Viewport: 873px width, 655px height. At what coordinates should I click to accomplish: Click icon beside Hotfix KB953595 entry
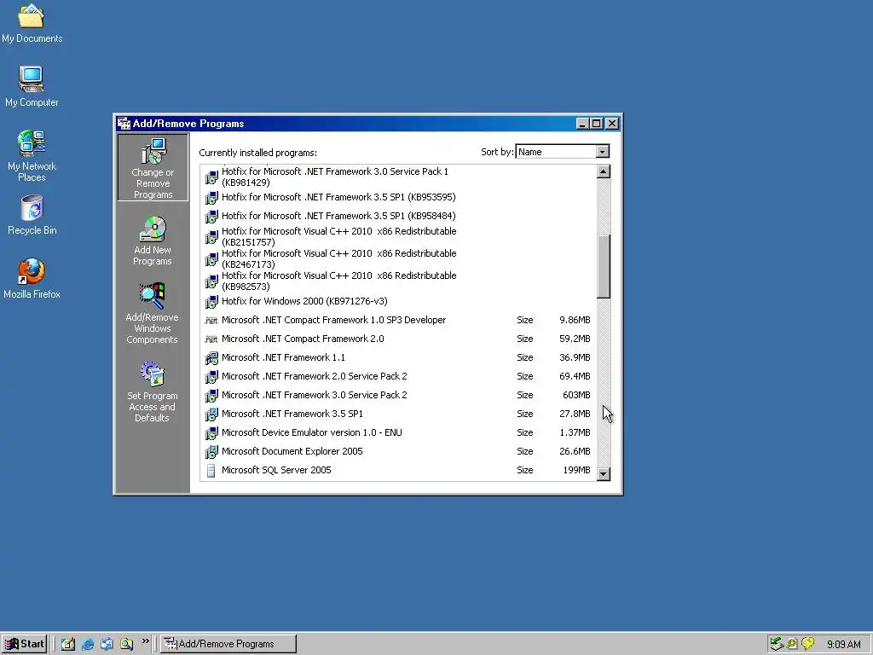click(x=211, y=198)
